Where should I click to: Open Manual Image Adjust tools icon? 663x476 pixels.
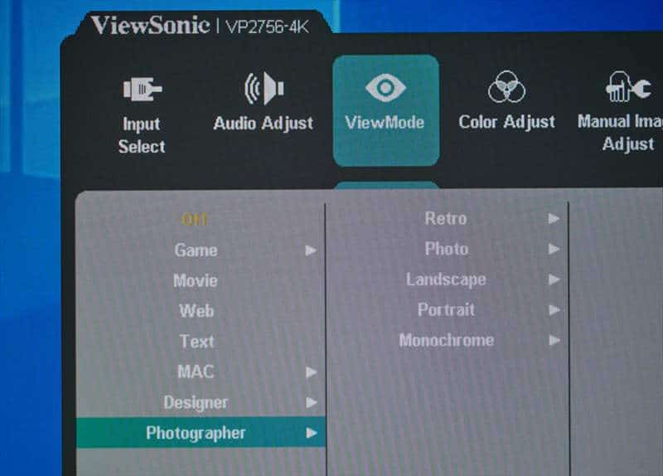click(x=628, y=86)
